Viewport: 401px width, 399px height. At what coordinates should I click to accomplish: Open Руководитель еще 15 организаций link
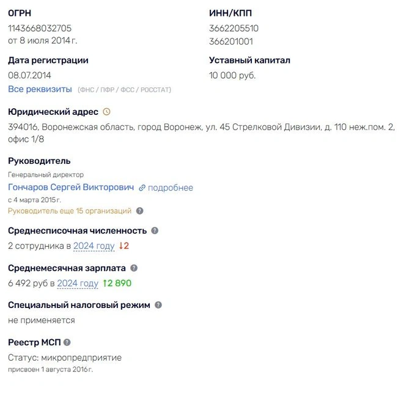pyautogui.click(x=70, y=211)
